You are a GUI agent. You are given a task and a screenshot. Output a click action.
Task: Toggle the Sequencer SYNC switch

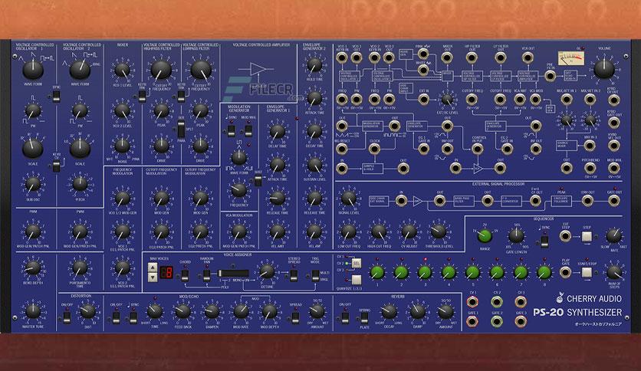(544, 241)
